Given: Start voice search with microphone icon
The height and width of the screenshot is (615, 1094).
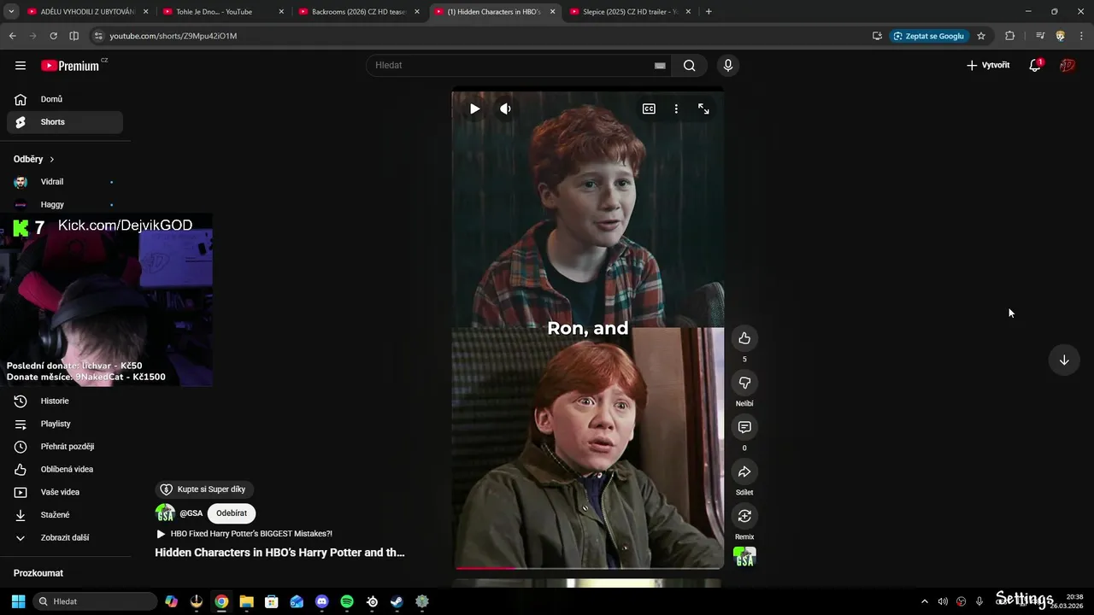Looking at the screenshot, I should click(x=728, y=66).
